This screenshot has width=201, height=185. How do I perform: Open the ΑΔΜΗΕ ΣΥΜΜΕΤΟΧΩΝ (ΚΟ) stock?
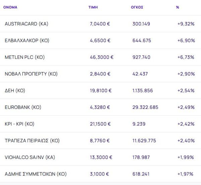pyautogui.click(x=36, y=174)
